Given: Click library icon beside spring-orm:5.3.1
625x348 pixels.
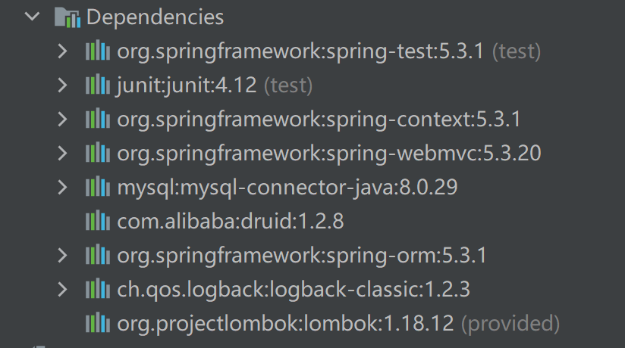Looking at the screenshot, I should (x=98, y=255).
